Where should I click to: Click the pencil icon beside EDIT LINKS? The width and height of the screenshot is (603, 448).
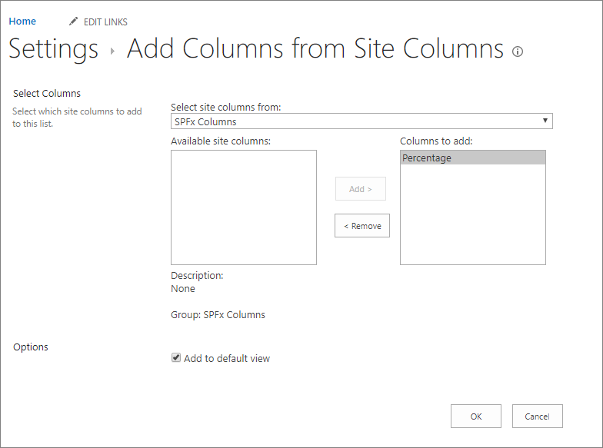[x=73, y=22]
